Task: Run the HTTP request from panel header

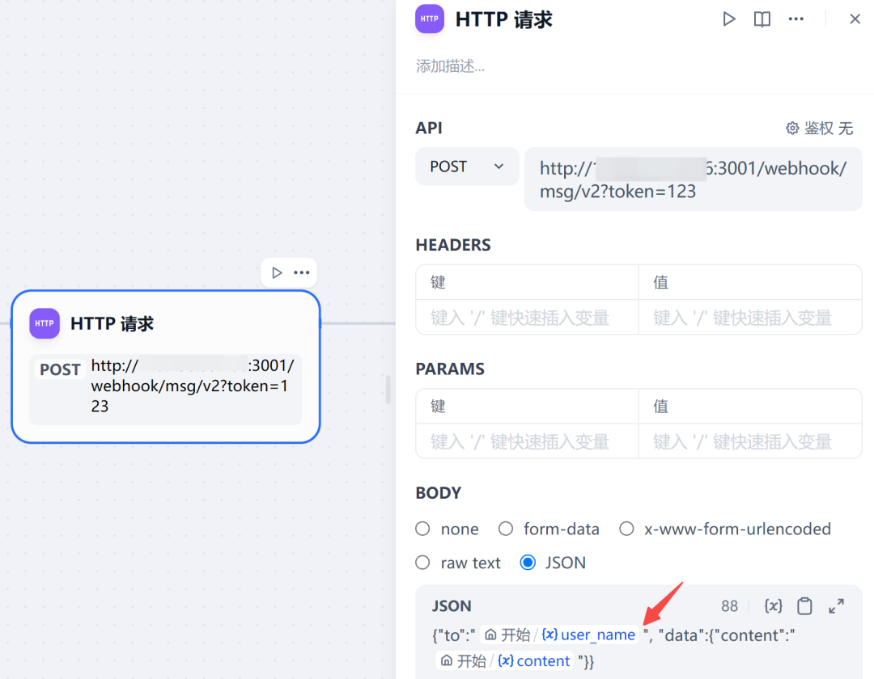Action: click(728, 19)
